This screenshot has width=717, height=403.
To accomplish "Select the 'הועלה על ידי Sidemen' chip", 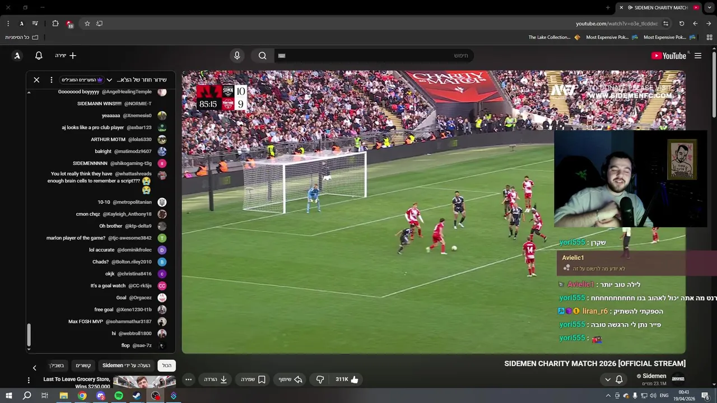I will 127,365.
